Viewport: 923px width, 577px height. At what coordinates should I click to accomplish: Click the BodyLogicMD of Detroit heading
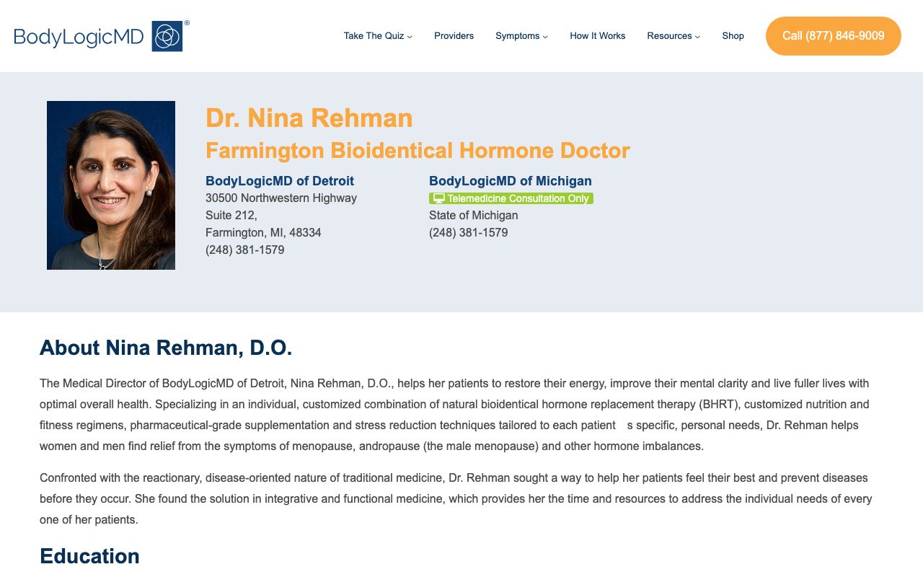click(280, 180)
